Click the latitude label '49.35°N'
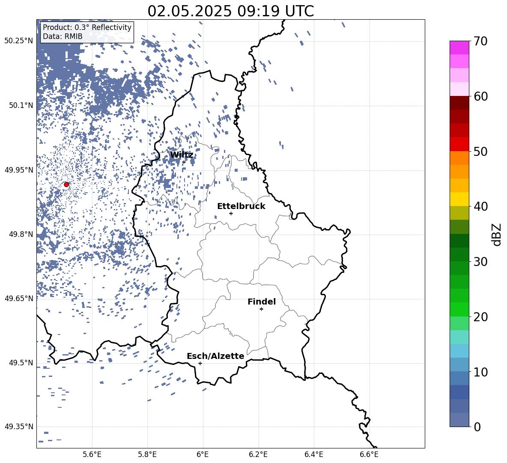Screen dimensions: 507x463 click(19, 427)
